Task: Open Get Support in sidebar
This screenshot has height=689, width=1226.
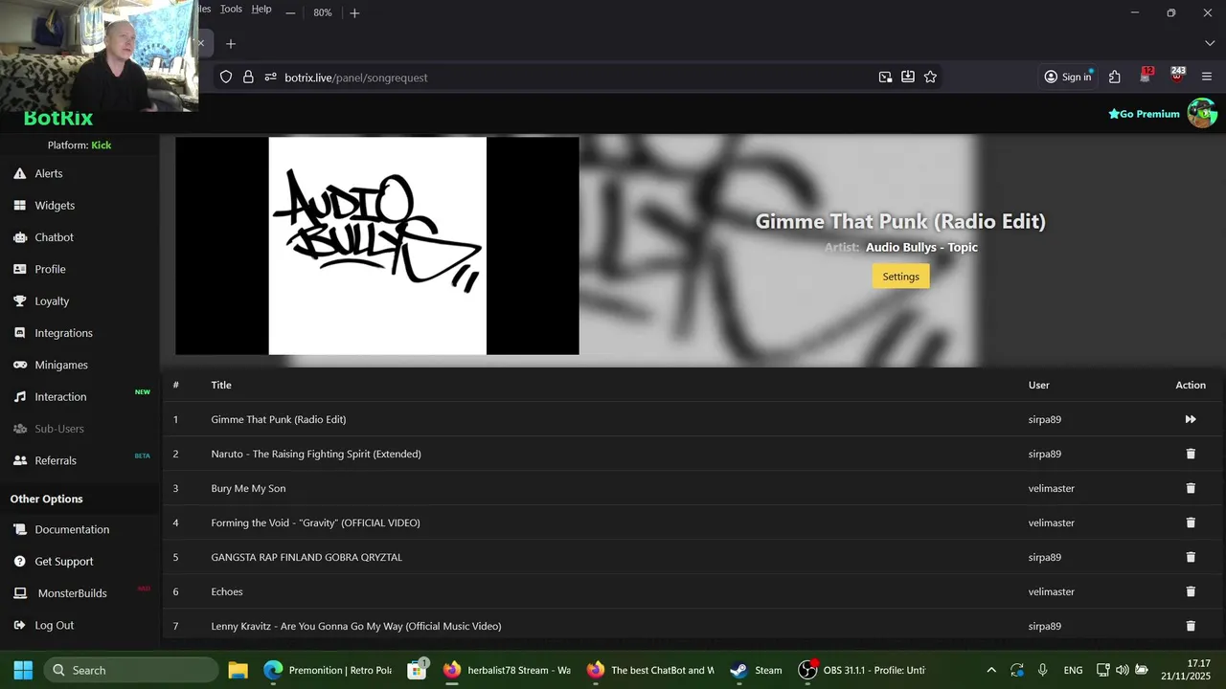Action: pos(64,561)
